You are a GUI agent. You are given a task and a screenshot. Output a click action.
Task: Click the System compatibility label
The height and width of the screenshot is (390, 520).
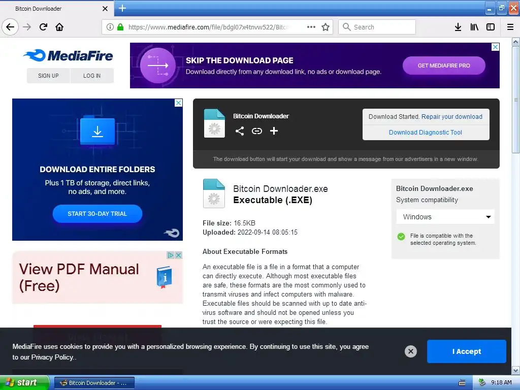pyautogui.click(x=427, y=200)
